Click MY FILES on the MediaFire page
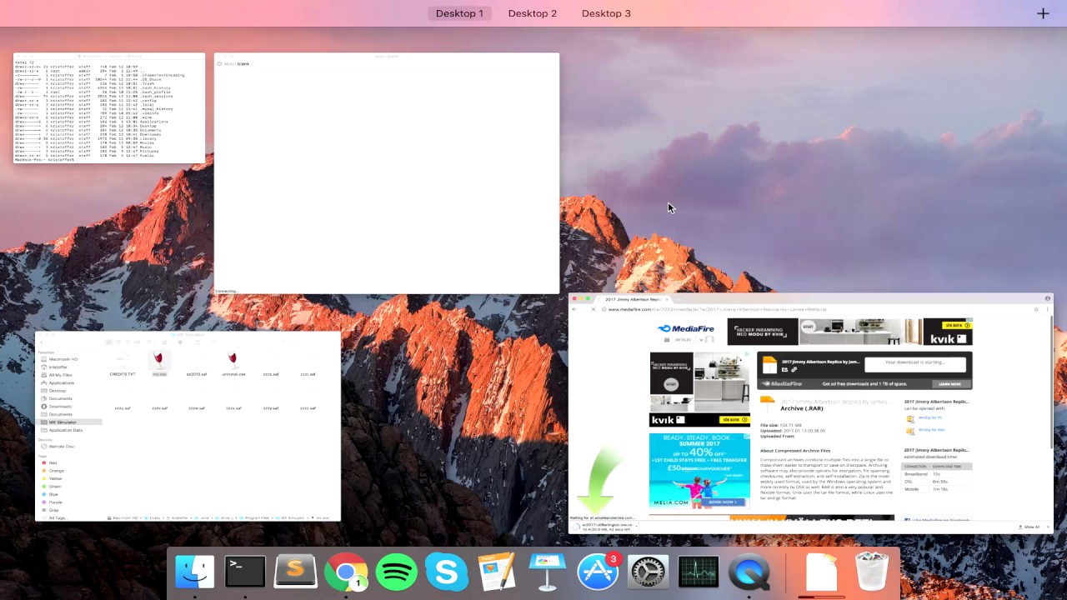This screenshot has height=600, width=1067. (682, 340)
